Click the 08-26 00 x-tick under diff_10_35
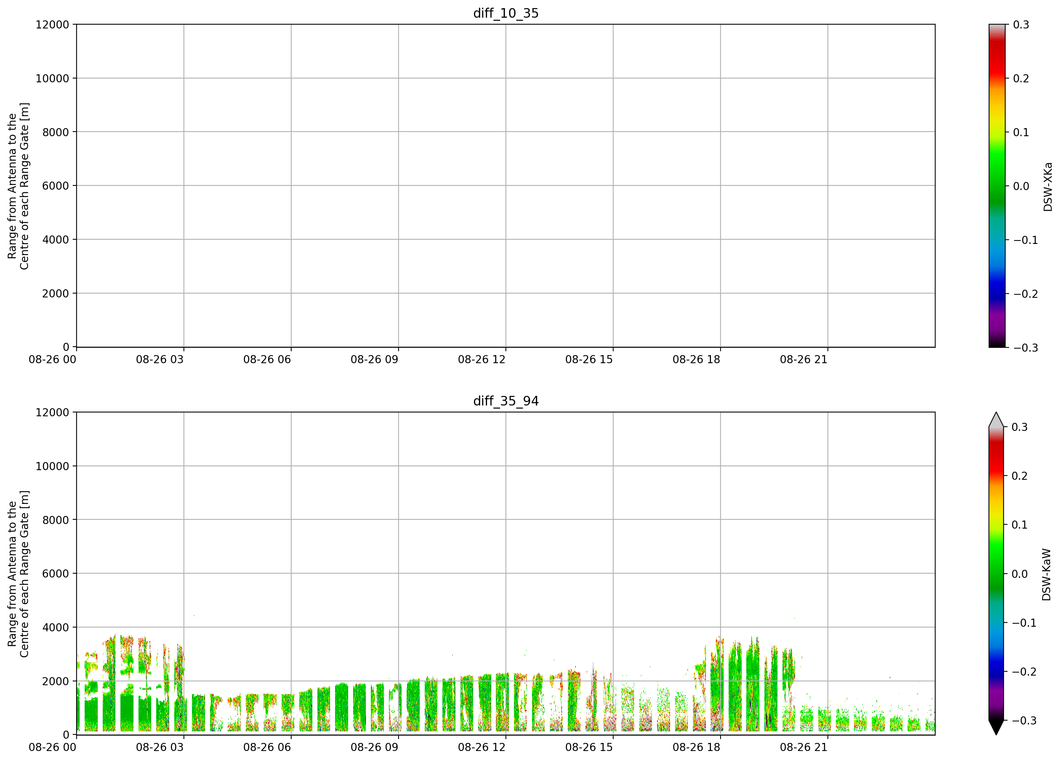Screen dimensions: 1061x761 point(52,359)
